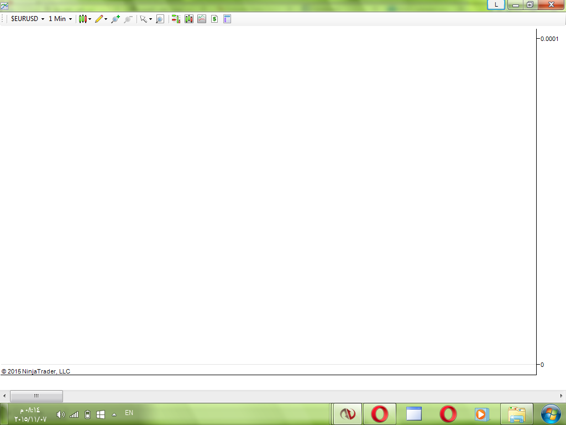Viewport: 566px width, 425px height.
Task: Click the taskbar clock and date
Action: pos(30,414)
